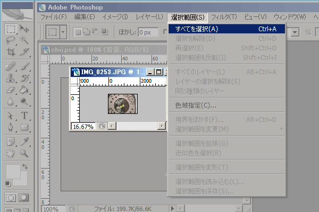Open the marquee tool preset picker dropdown
The width and height of the screenshot is (319, 212).
[x=63, y=32]
